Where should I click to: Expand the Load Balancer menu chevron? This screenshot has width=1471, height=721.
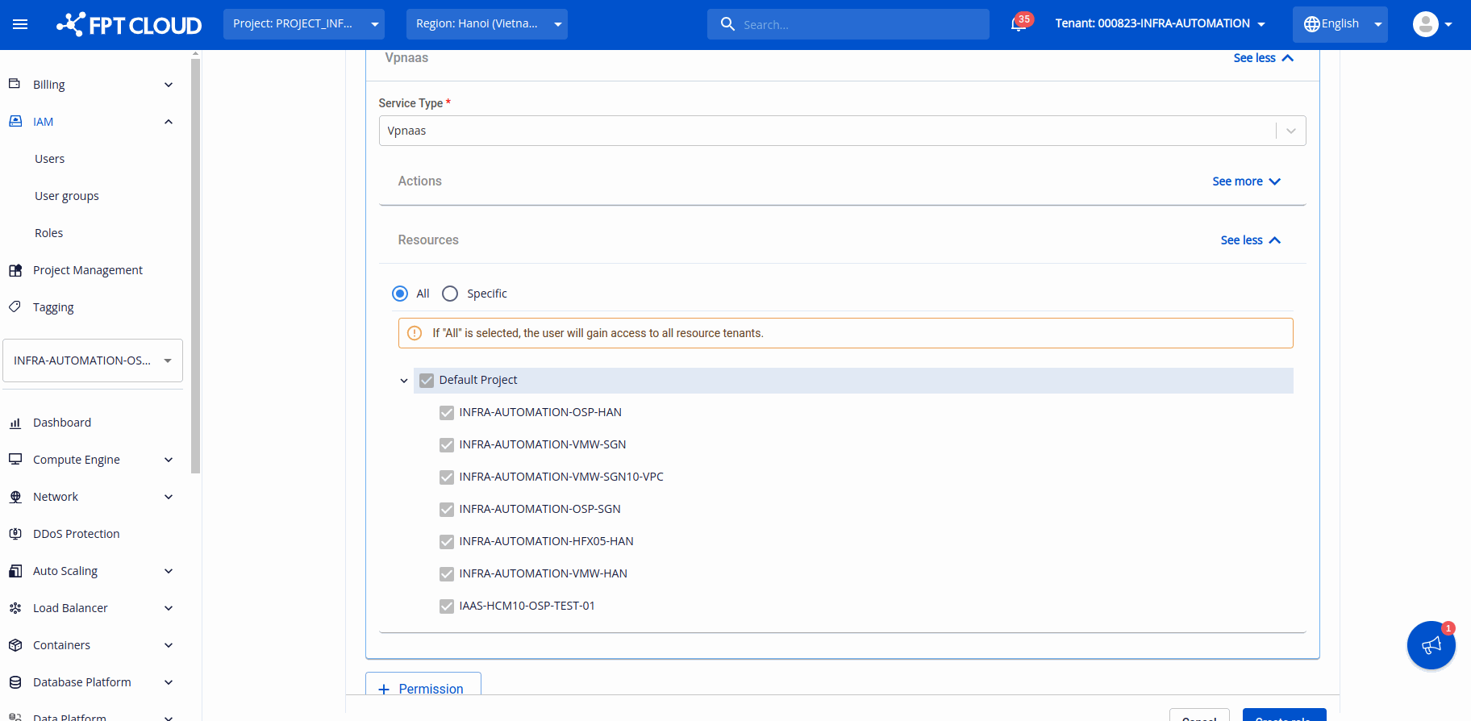pyautogui.click(x=169, y=608)
